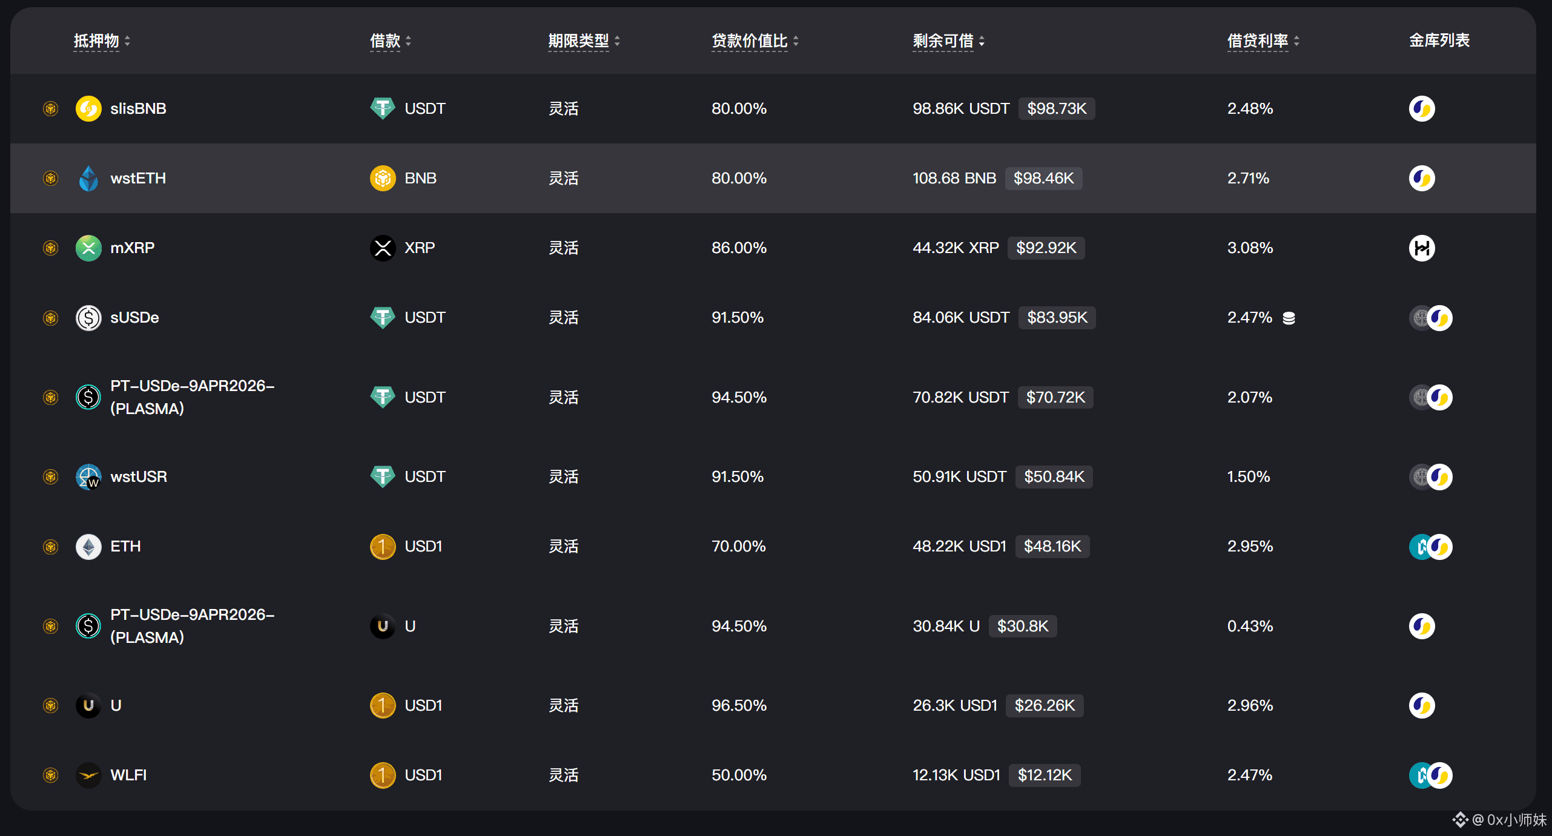This screenshot has width=1552, height=836.
Task: Sort by 期限类型 column header
Action: point(578,41)
